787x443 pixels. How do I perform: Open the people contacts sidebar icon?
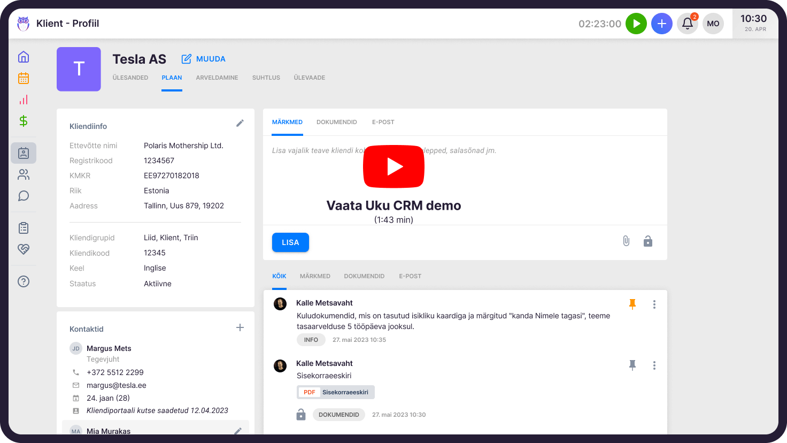(x=24, y=174)
